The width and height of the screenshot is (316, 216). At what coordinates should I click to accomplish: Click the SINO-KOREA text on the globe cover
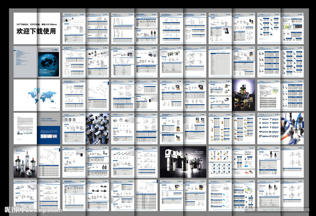(x=43, y=69)
